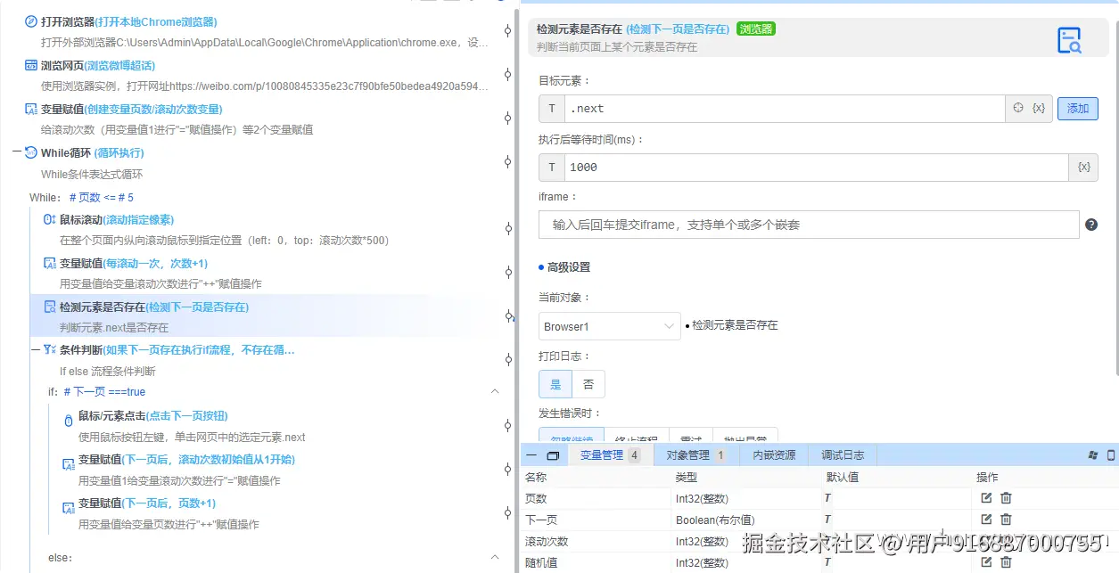Click the 检测元素是否存在 step icon in the flow
1119x573 pixels.
(x=49, y=307)
